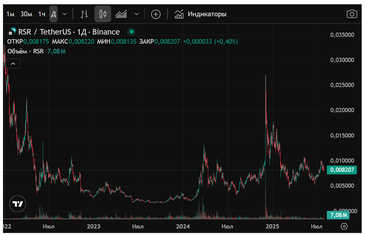Viewport: 365px width, 235px height.
Task: Click the Объём · RSR volume label
Action: click(x=26, y=51)
